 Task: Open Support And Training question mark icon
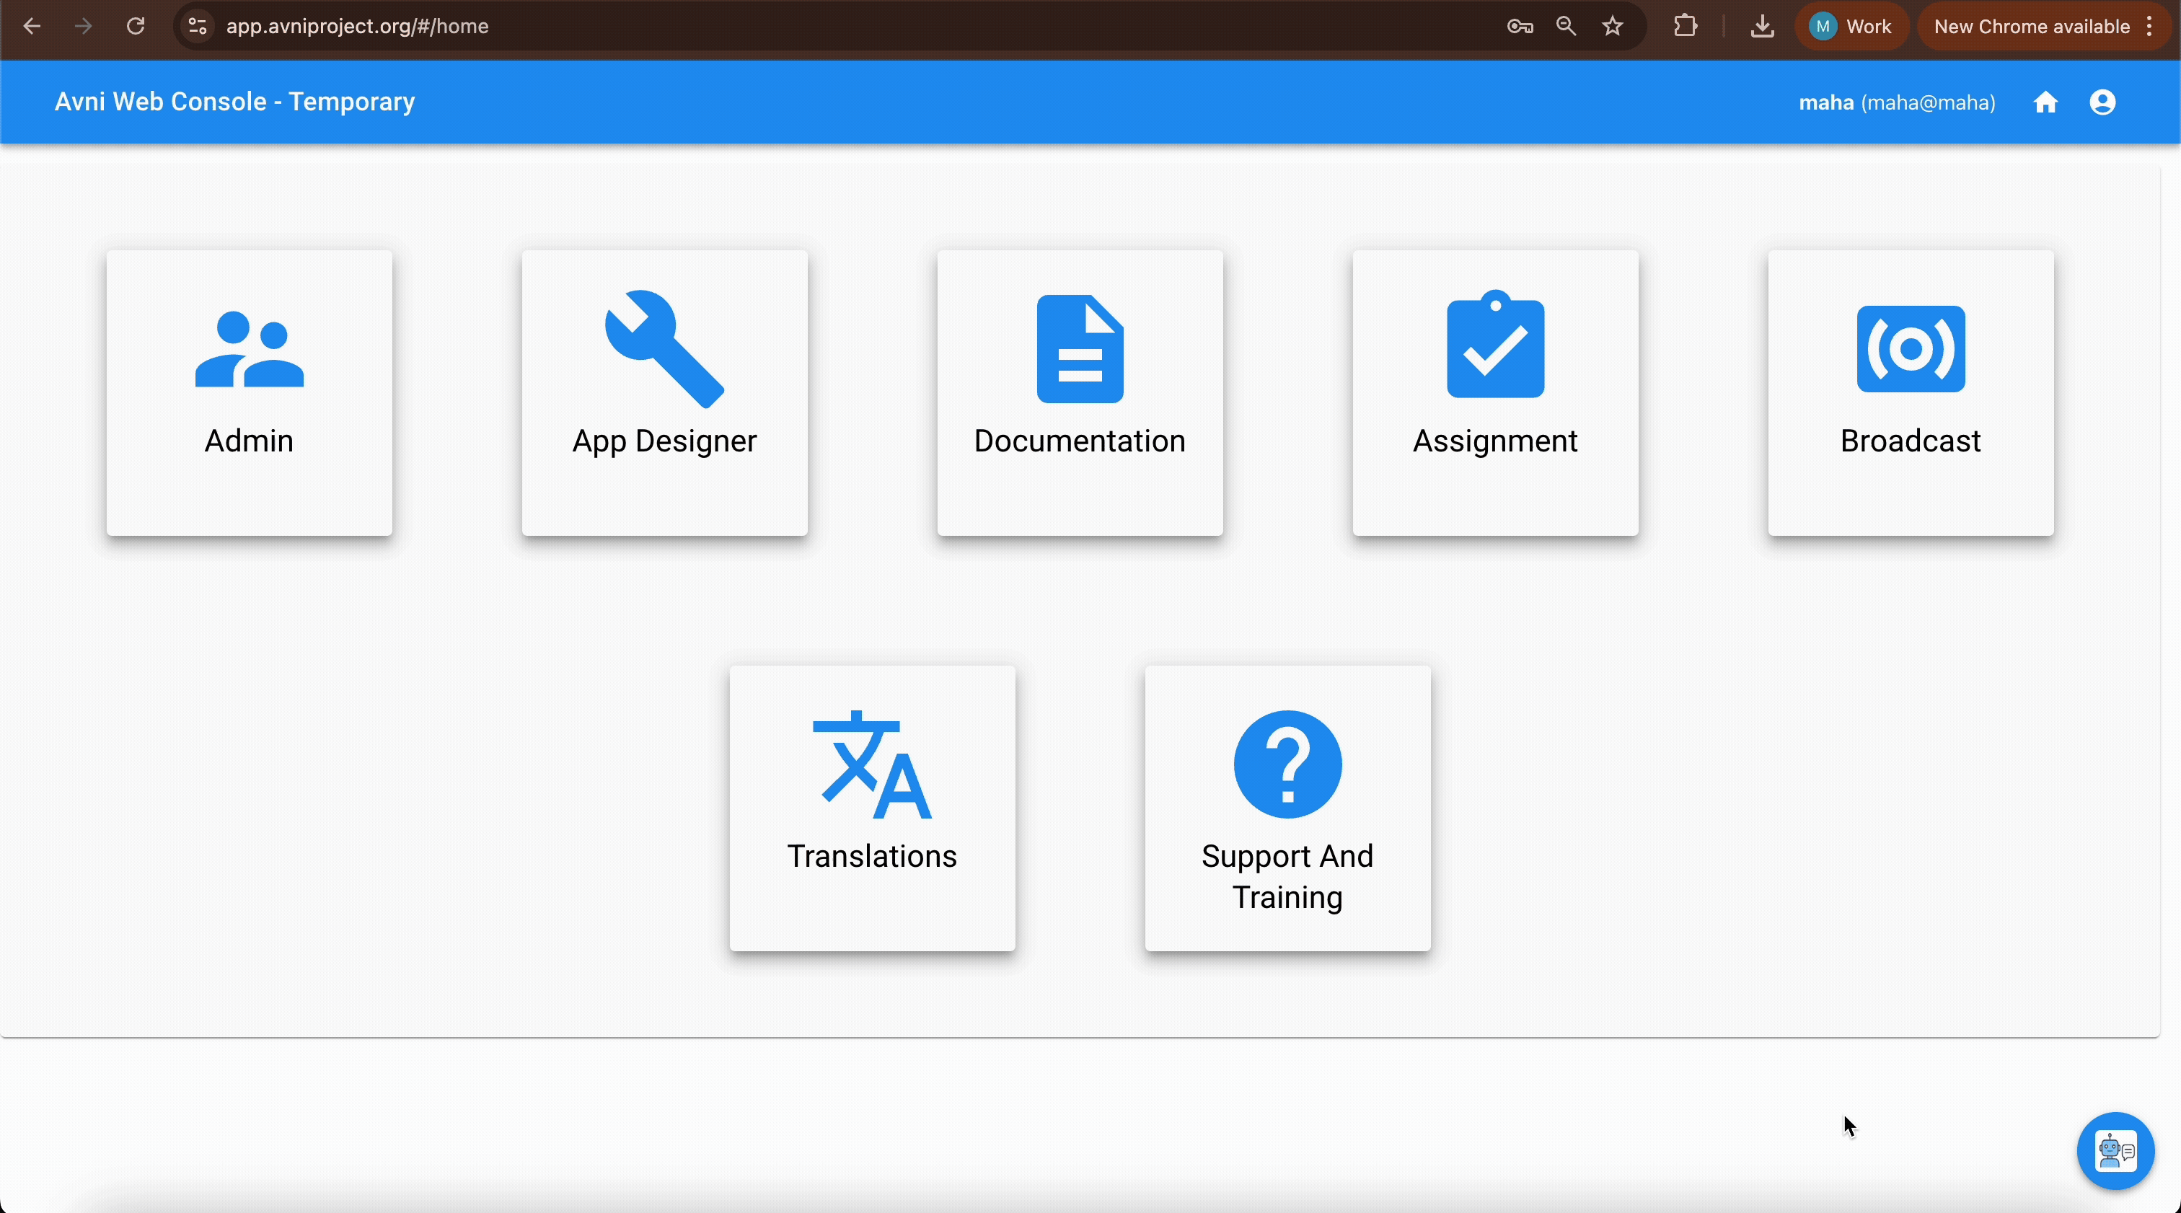1287,764
